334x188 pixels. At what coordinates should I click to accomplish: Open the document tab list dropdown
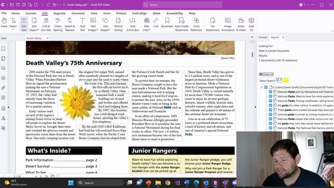tap(252, 37)
